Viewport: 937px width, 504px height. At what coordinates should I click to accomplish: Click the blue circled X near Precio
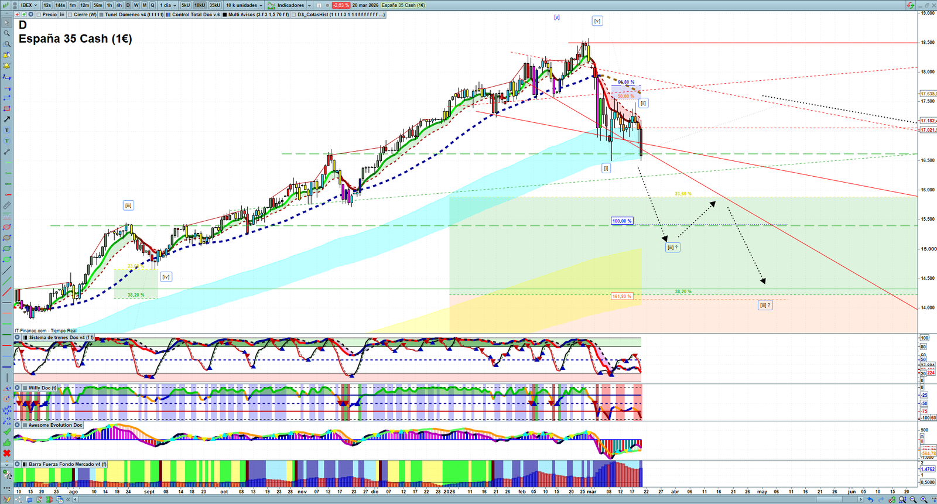pos(30,15)
